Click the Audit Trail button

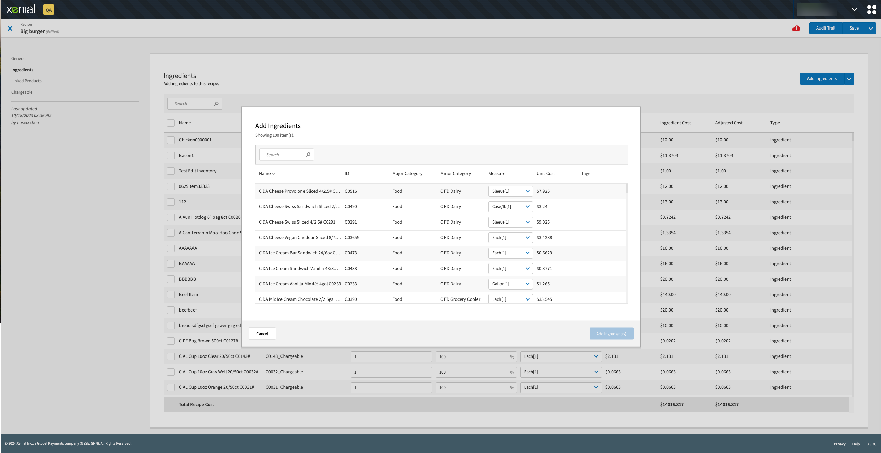pos(825,28)
